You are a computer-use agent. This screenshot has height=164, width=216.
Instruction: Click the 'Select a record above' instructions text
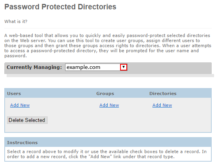(x=107, y=154)
